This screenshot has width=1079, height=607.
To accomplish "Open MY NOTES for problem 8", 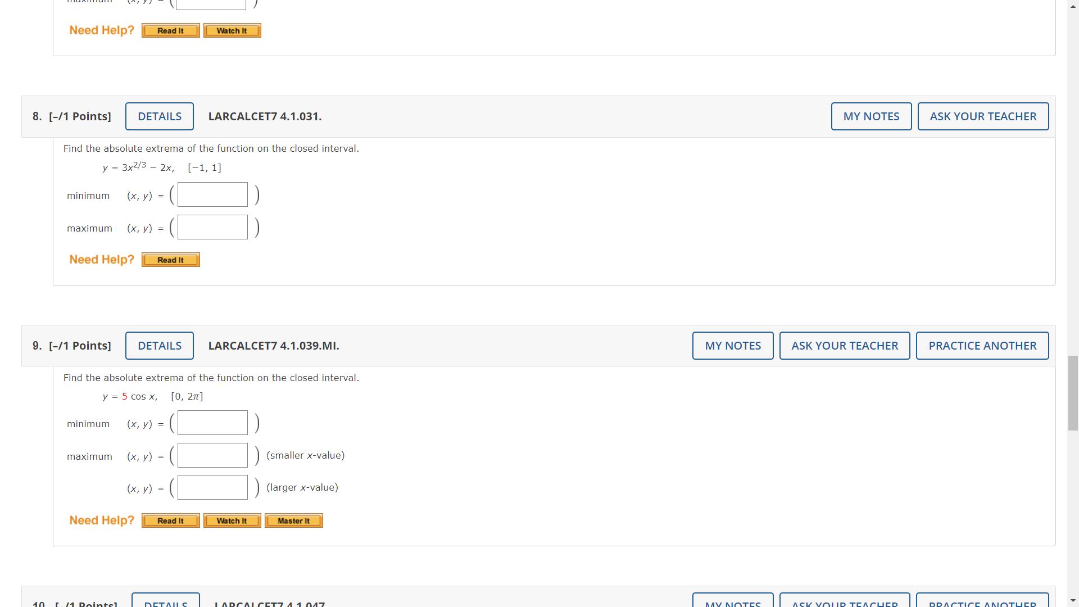I will 871,116.
